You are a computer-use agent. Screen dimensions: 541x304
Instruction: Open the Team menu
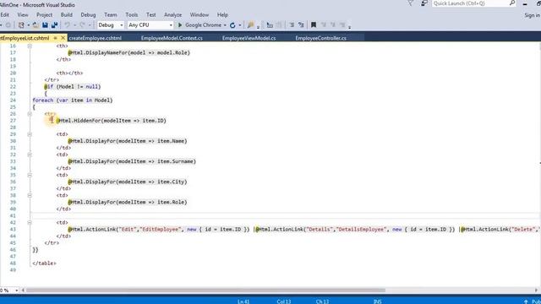click(111, 15)
